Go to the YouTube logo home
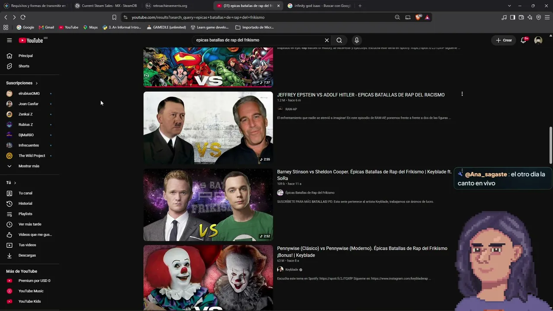 pyautogui.click(x=32, y=40)
